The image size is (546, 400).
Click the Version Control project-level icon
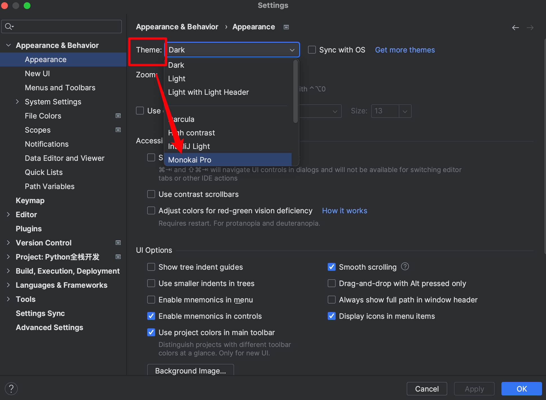coord(118,243)
